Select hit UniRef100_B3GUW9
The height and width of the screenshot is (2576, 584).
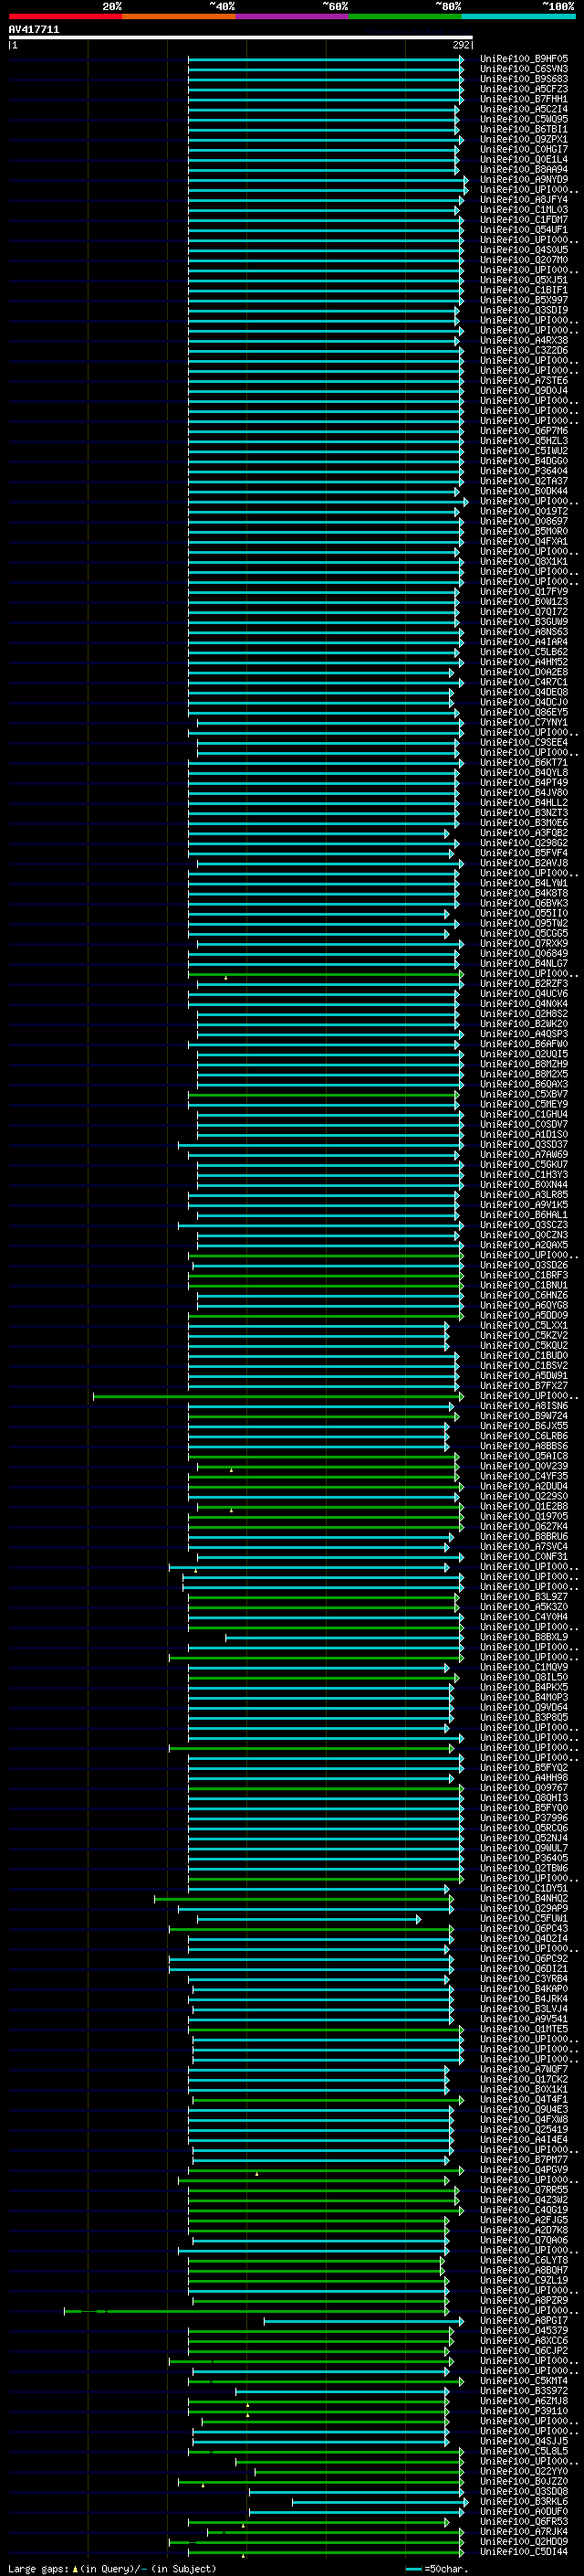(x=524, y=622)
